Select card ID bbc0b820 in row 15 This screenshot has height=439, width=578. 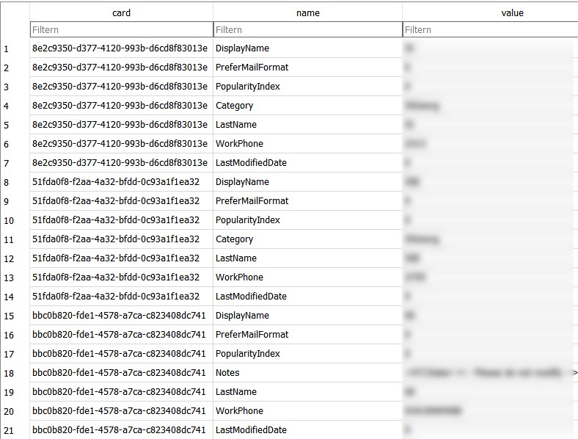click(121, 316)
